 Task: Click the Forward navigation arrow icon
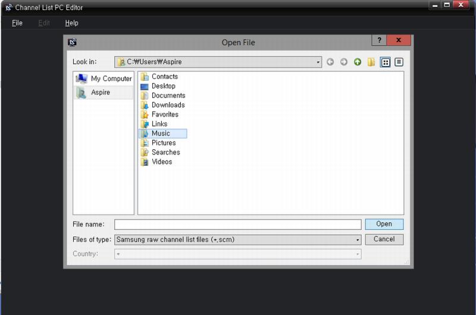coord(344,62)
